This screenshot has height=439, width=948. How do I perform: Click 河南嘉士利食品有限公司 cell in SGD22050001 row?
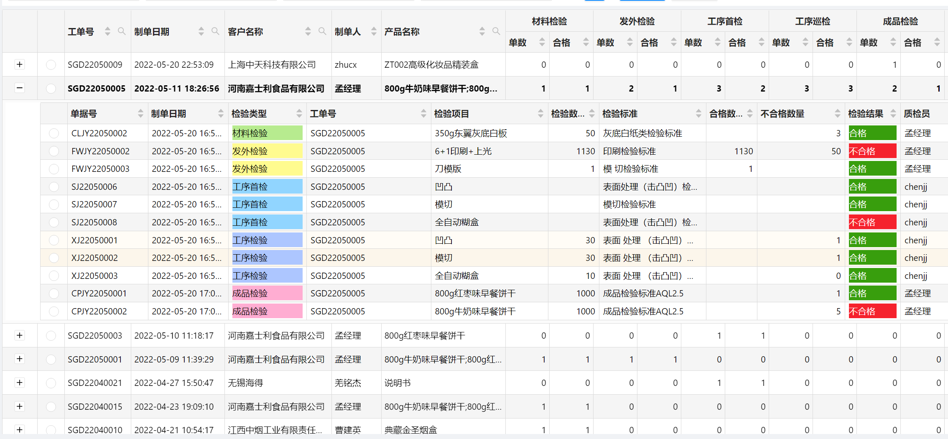click(x=276, y=360)
